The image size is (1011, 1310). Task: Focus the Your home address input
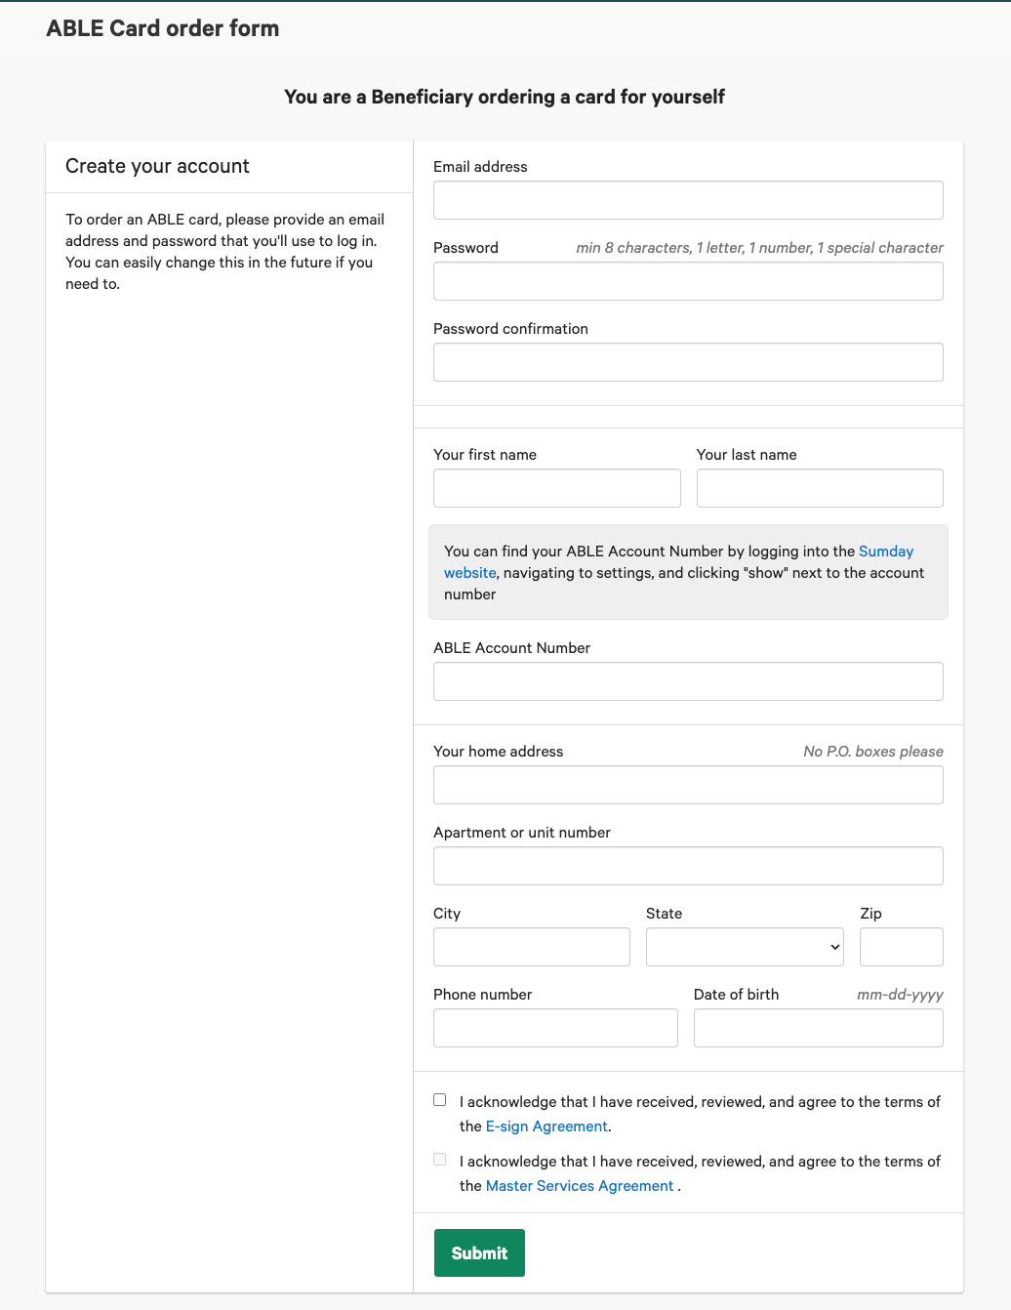(688, 785)
